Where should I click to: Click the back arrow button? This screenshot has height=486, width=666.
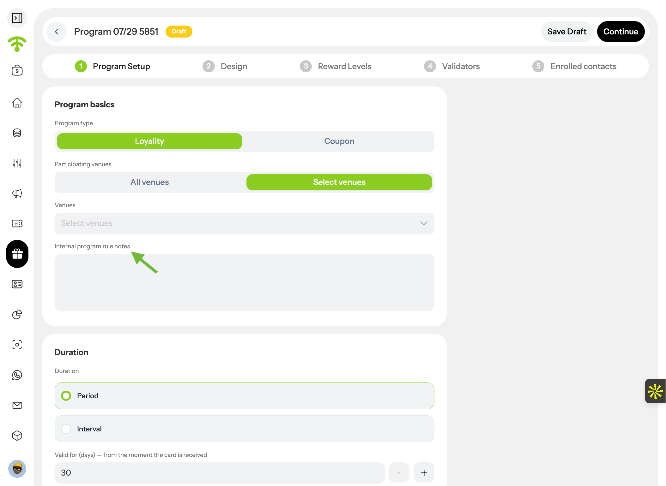(57, 32)
